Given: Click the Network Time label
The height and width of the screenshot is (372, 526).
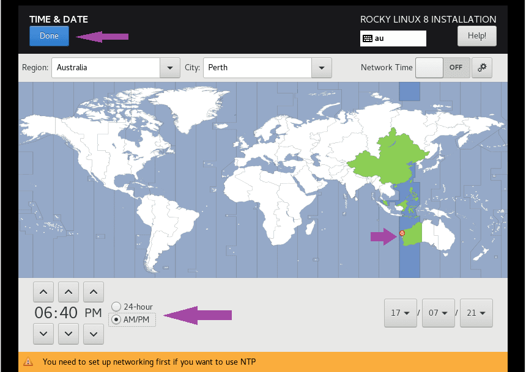Looking at the screenshot, I should pos(387,68).
